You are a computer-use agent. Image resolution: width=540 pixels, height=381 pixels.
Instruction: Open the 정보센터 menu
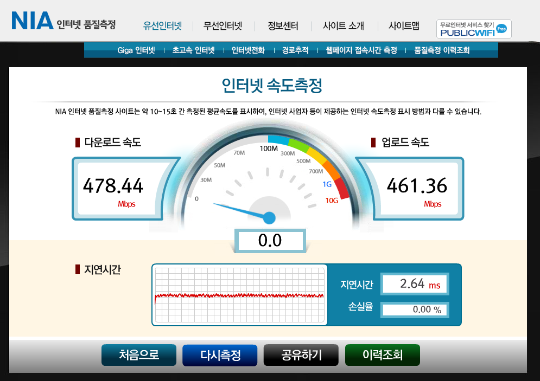click(x=283, y=26)
